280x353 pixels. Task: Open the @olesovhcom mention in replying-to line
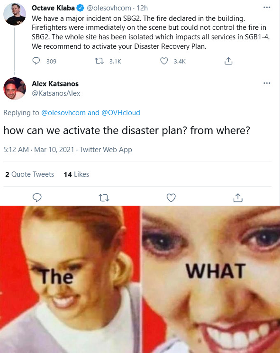tap(63, 113)
